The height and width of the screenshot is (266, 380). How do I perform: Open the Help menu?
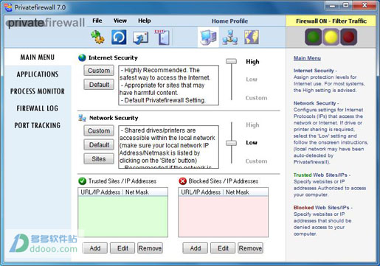[x=144, y=21]
